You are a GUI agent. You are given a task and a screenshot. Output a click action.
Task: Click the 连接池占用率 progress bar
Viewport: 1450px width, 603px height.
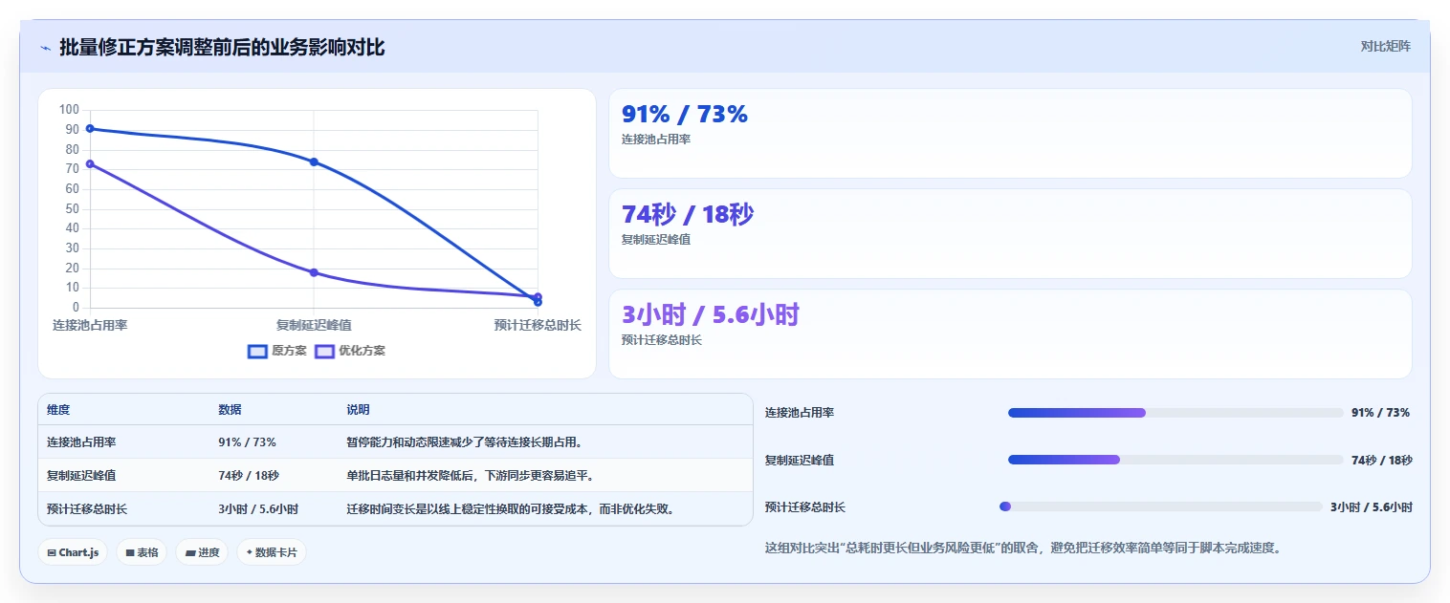pos(1175,413)
